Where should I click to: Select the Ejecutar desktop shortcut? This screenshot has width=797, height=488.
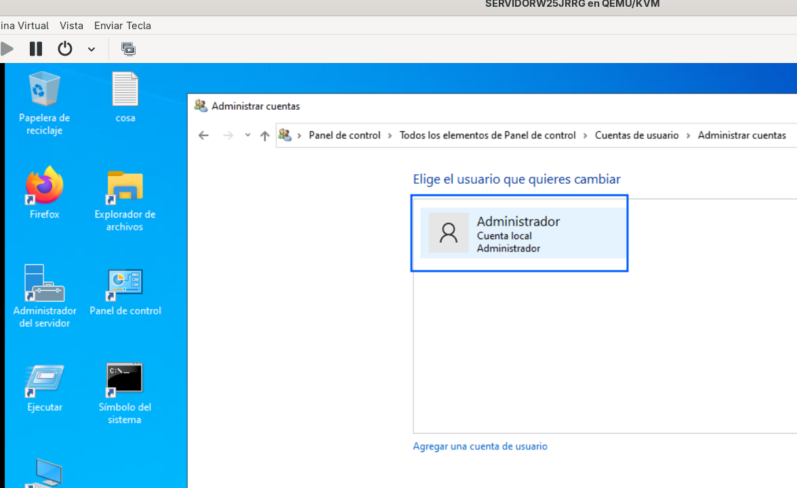coord(44,388)
